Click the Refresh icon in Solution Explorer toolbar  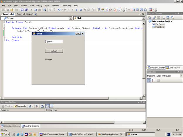pos(159,17)
